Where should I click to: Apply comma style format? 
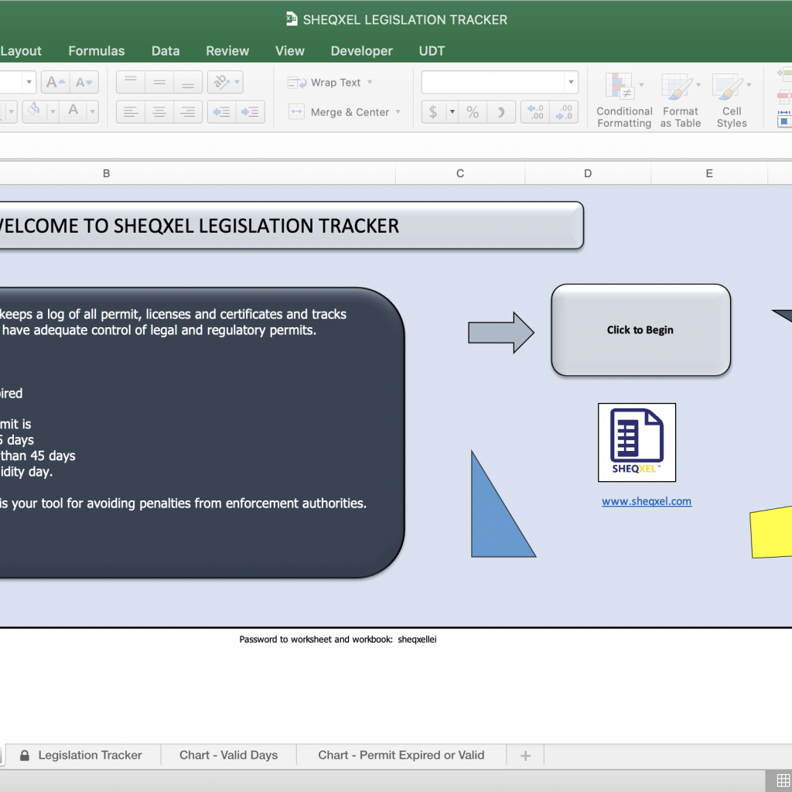pyautogui.click(x=501, y=111)
